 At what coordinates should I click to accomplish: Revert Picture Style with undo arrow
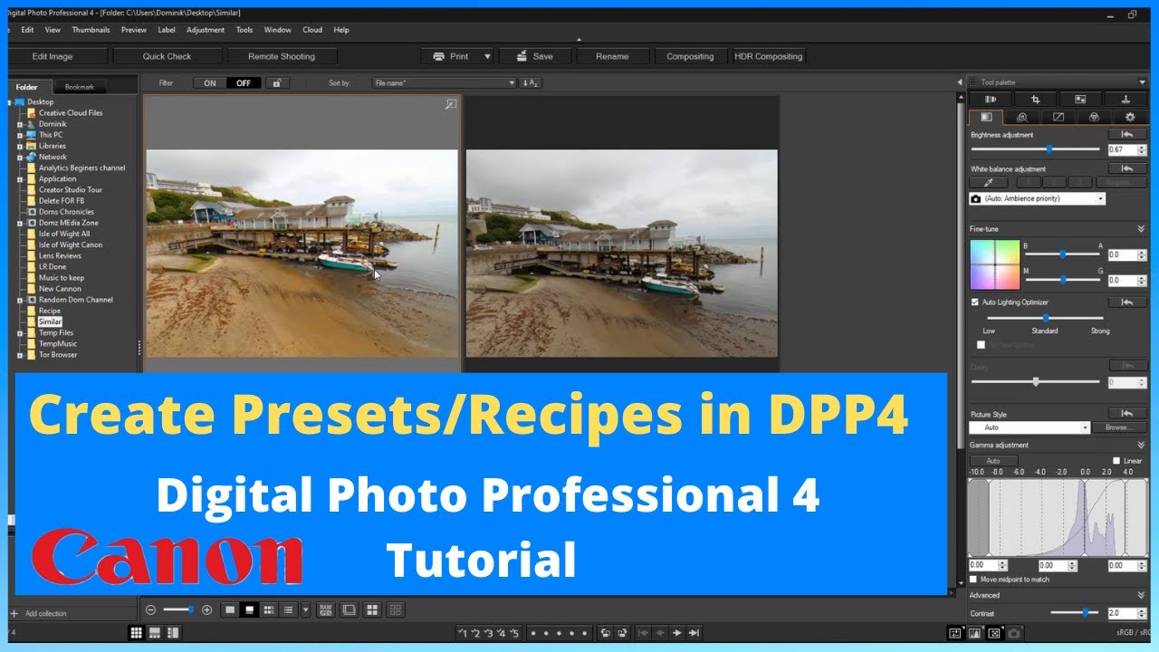pyautogui.click(x=1127, y=414)
